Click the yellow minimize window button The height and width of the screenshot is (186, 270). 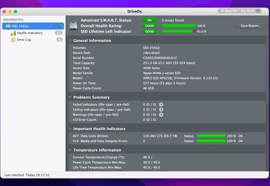[10, 12]
